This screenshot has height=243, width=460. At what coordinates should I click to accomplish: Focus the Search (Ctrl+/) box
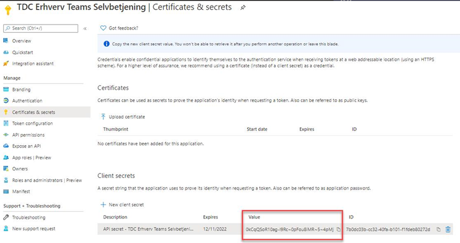[41, 28]
